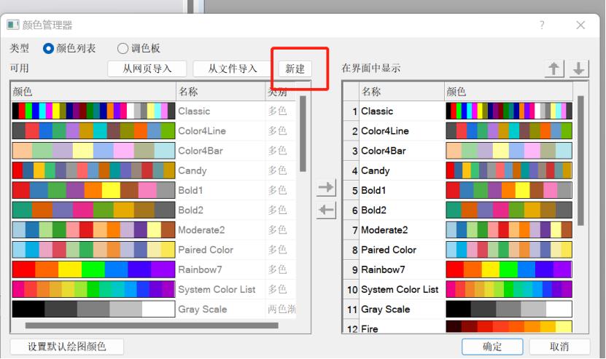Screen dimensions: 606x359
Task: Click the 从网页导入 button
Action: tap(147, 68)
